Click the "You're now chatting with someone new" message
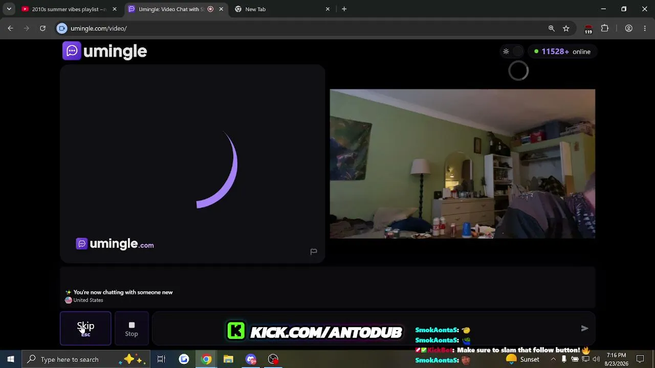This screenshot has height=368, width=655. tap(123, 292)
